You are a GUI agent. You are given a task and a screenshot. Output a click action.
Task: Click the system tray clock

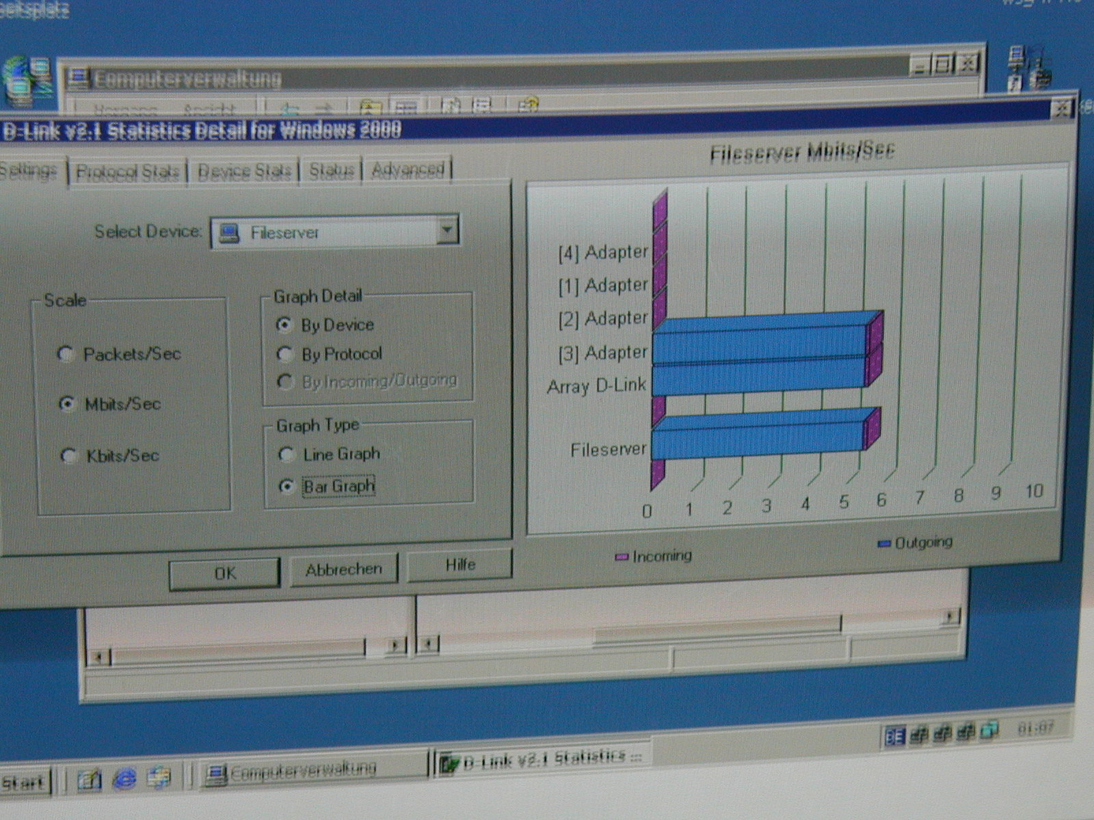coord(1037,729)
